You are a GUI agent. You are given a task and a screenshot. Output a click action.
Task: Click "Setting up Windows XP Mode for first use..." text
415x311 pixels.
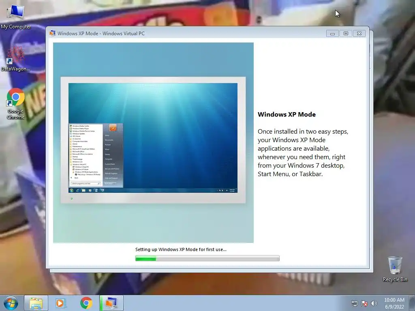pos(181,249)
